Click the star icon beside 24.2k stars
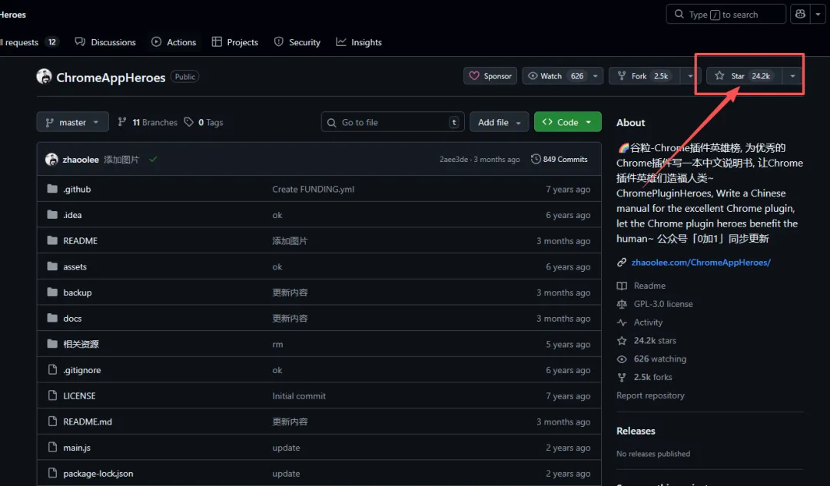The image size is (830, 486). 622,341
